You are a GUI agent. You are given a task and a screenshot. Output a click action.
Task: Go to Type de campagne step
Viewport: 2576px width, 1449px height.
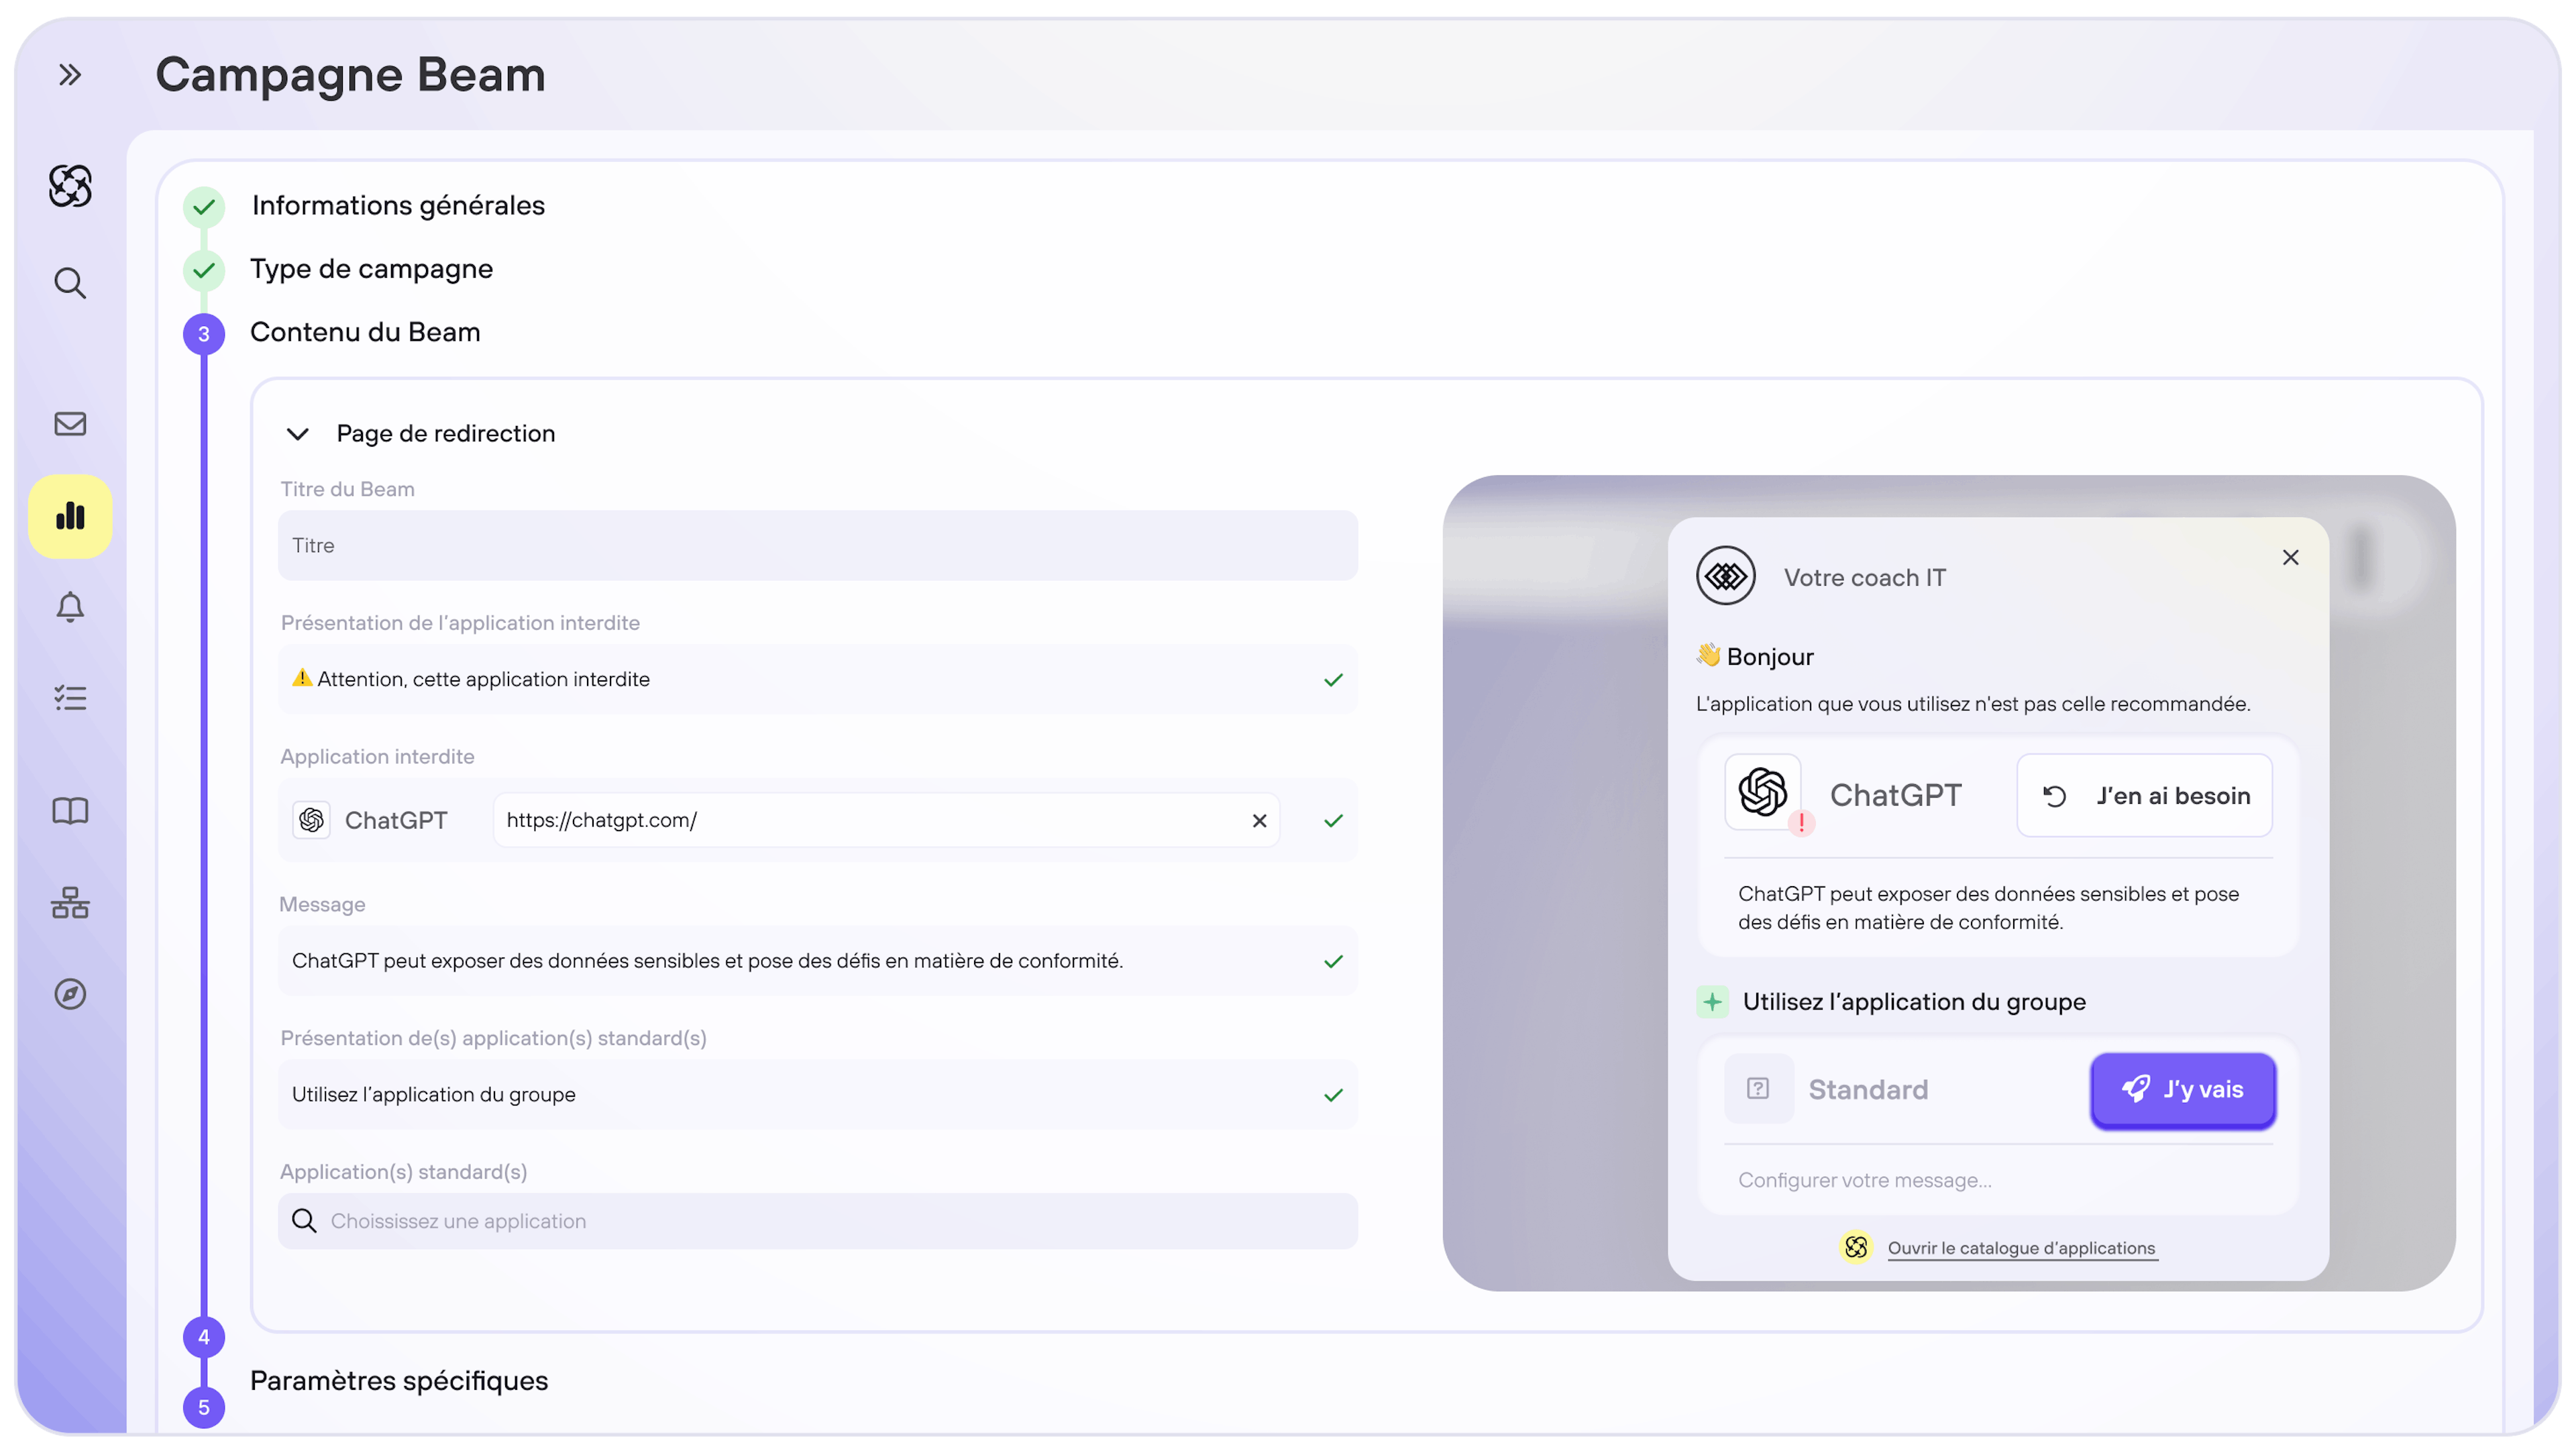click(x=371, y=269)
